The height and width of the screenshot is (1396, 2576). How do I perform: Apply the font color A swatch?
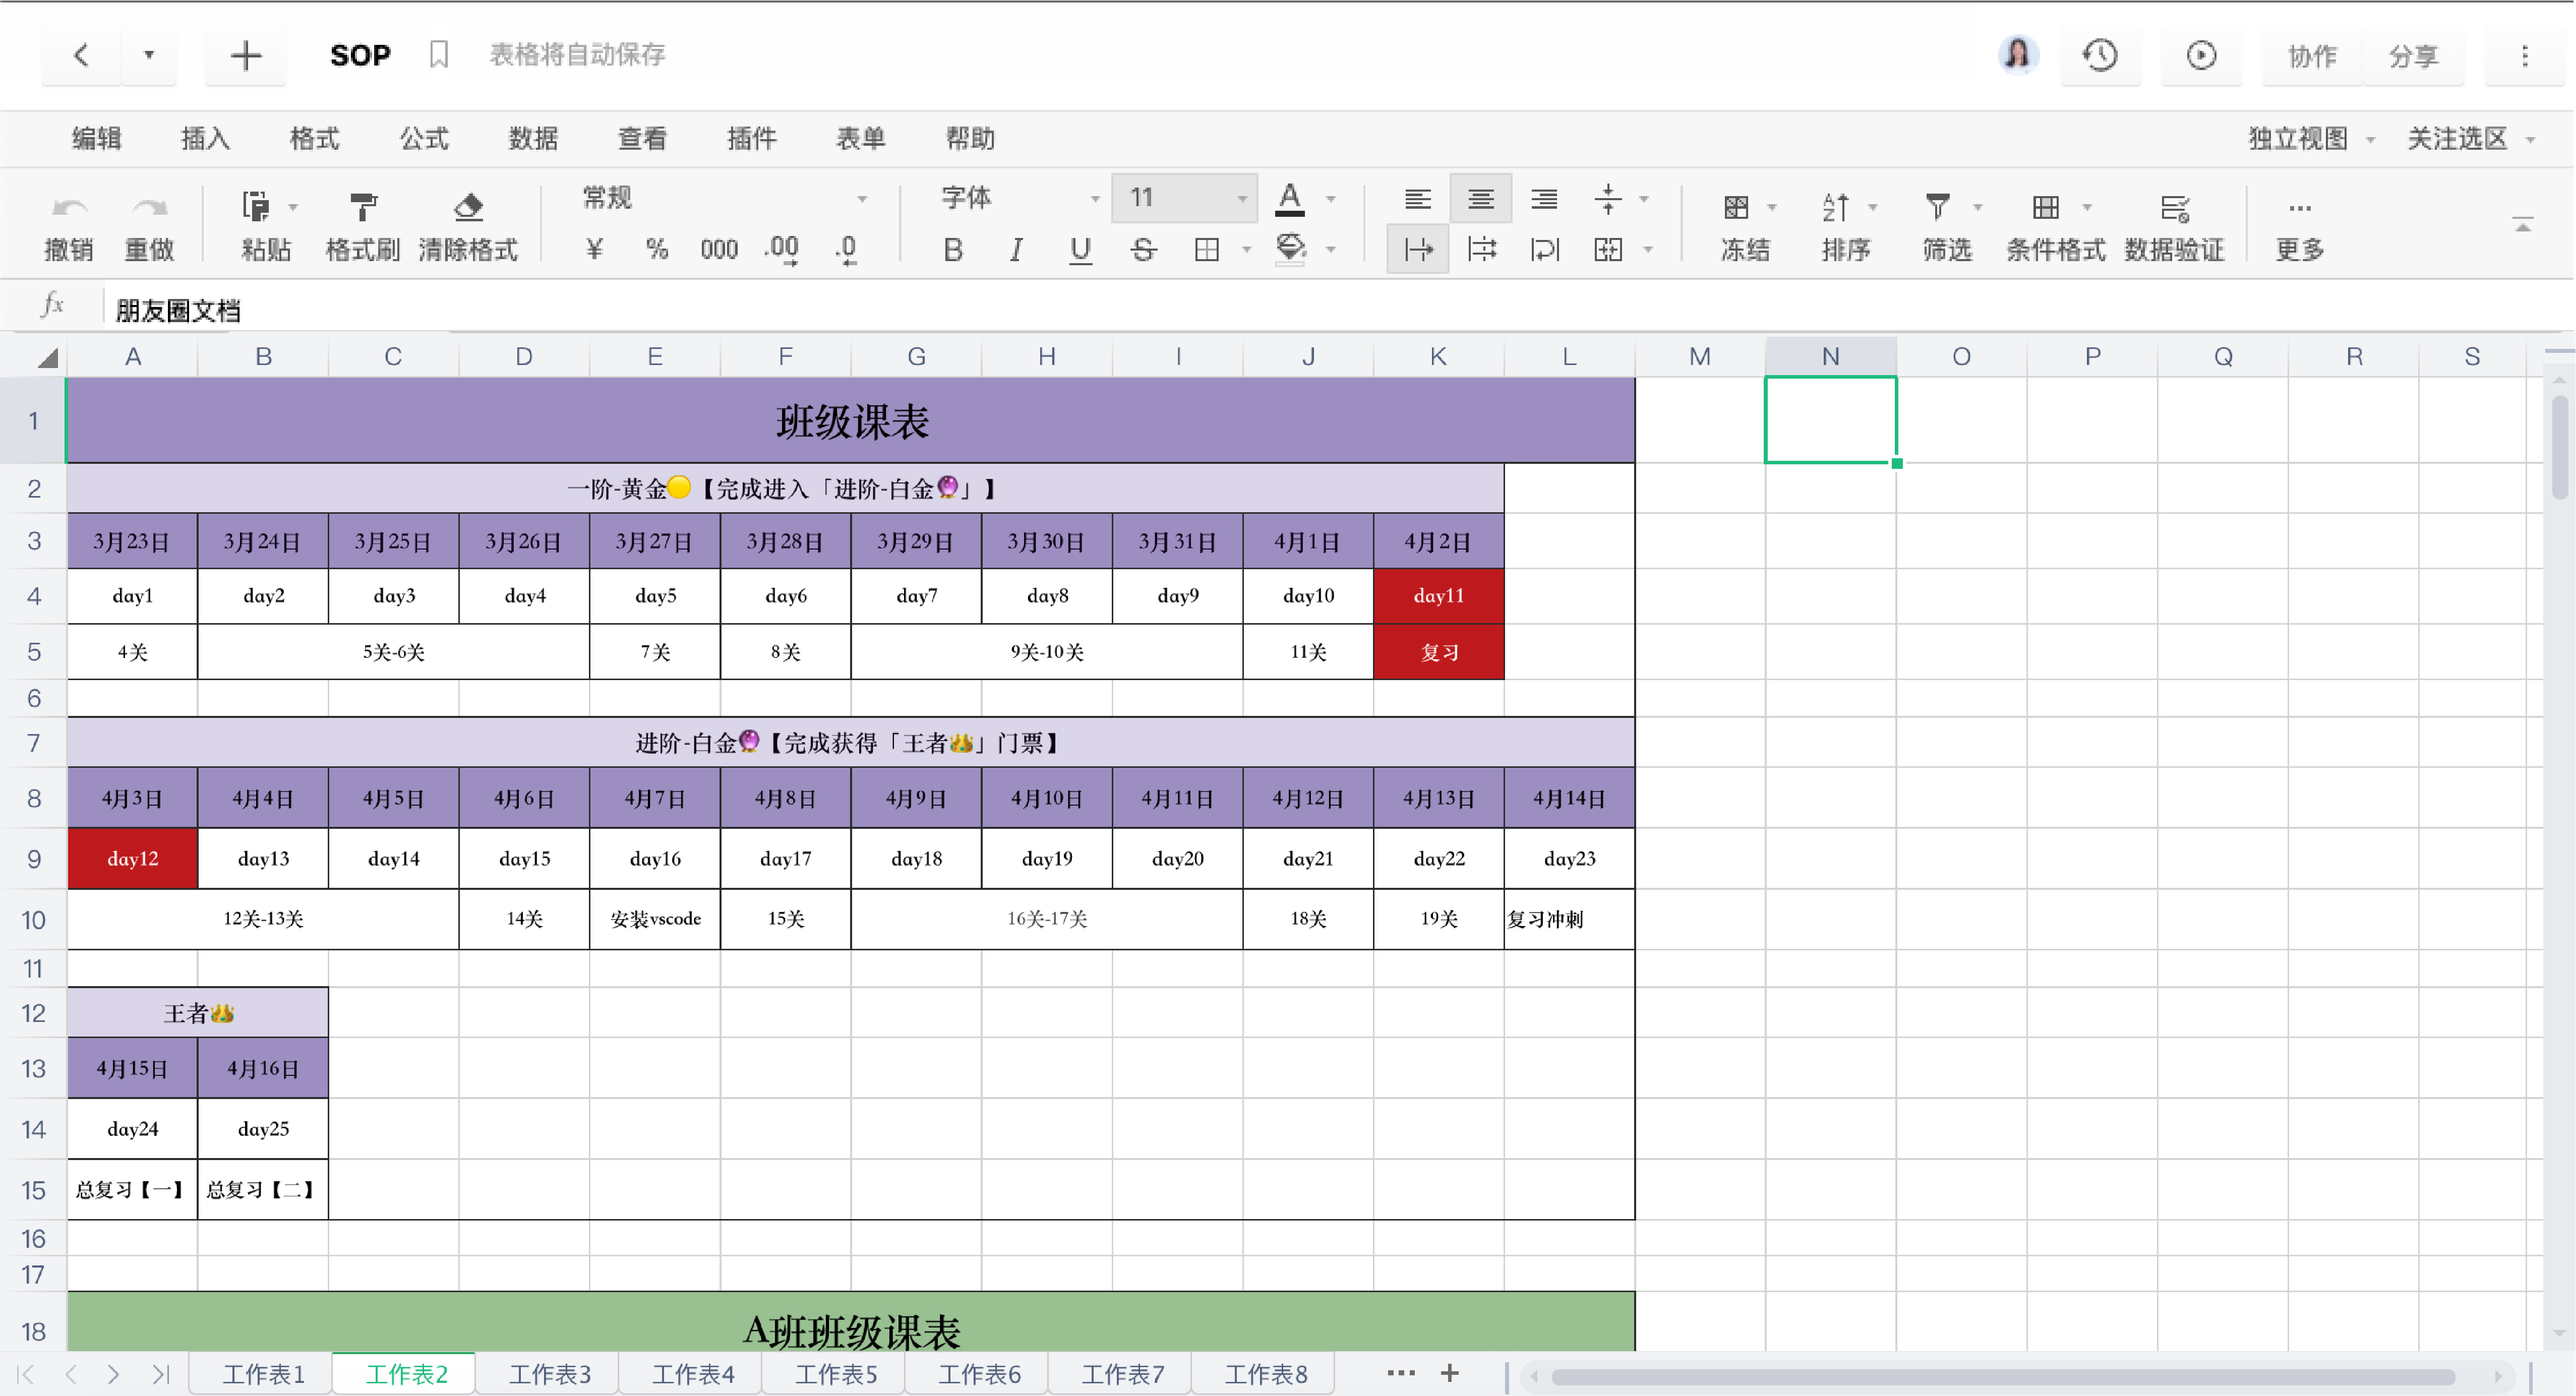coord(1290,199)
